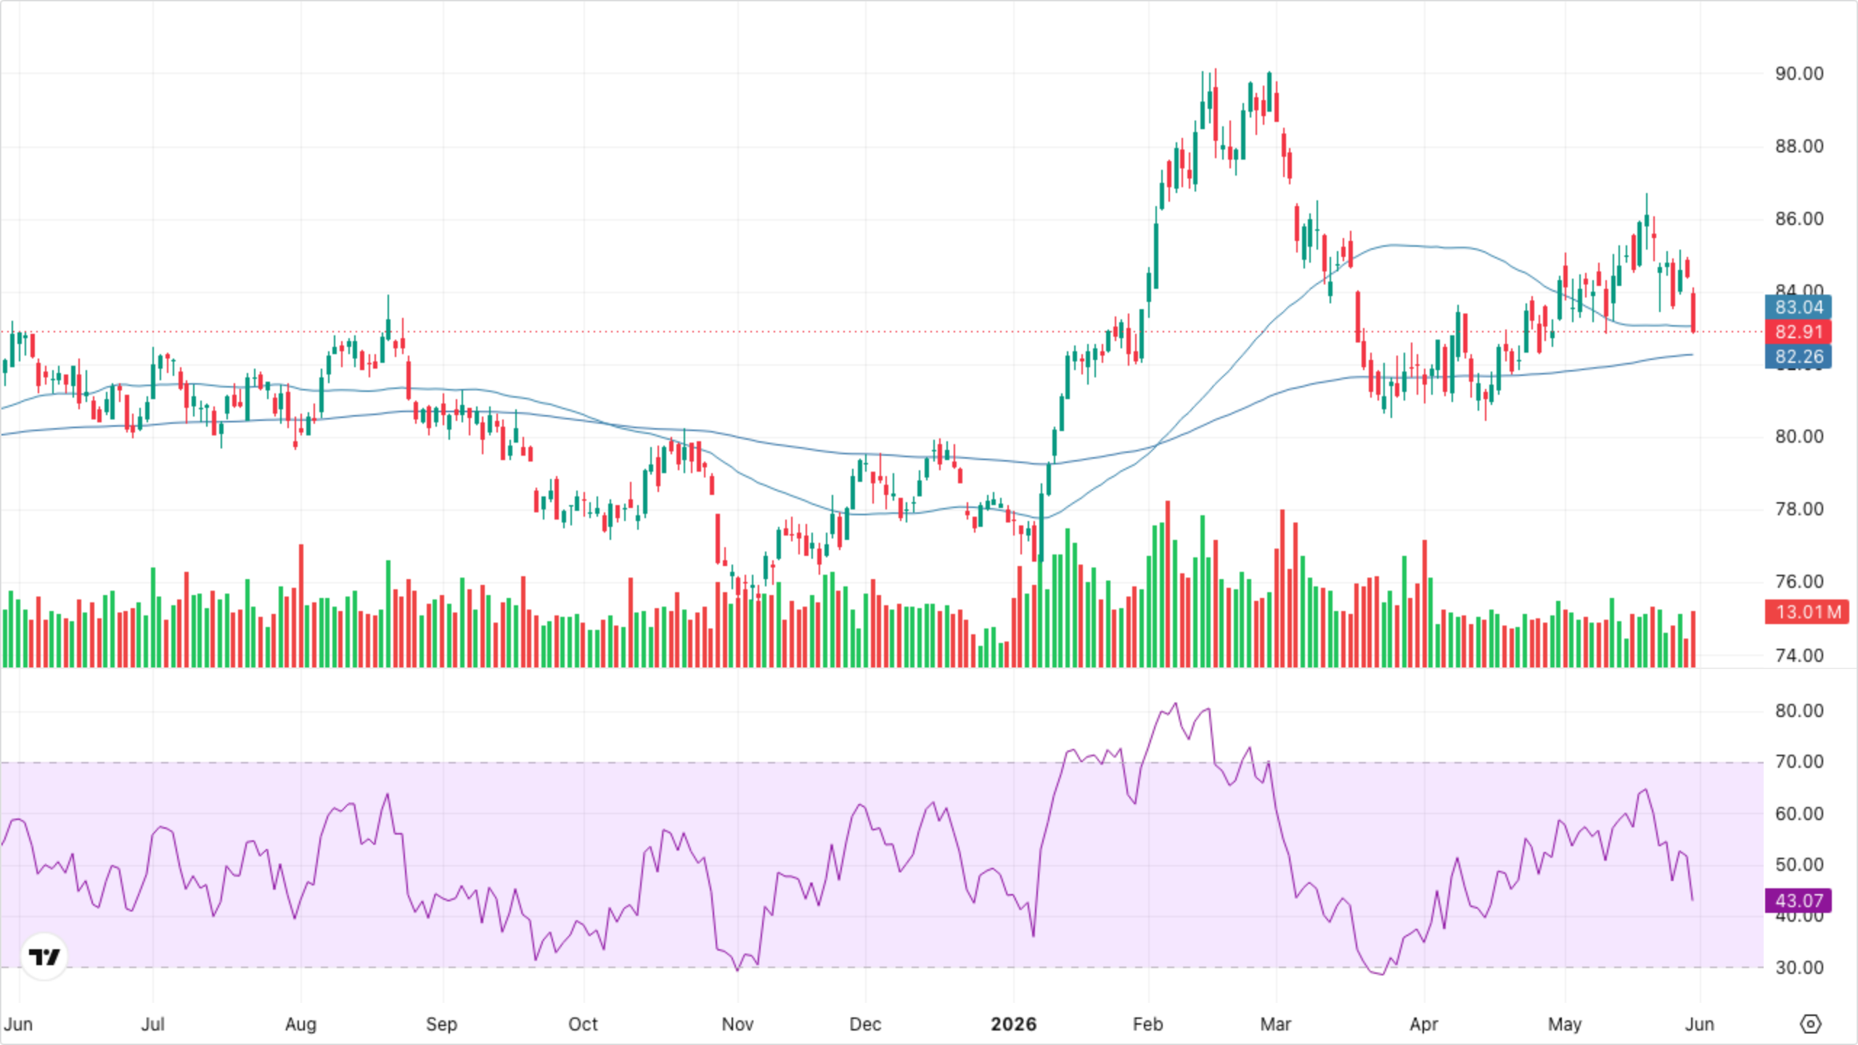Click the purple 43.07 RSI value label
1858x1045 pixels.
pos(1798,901)
